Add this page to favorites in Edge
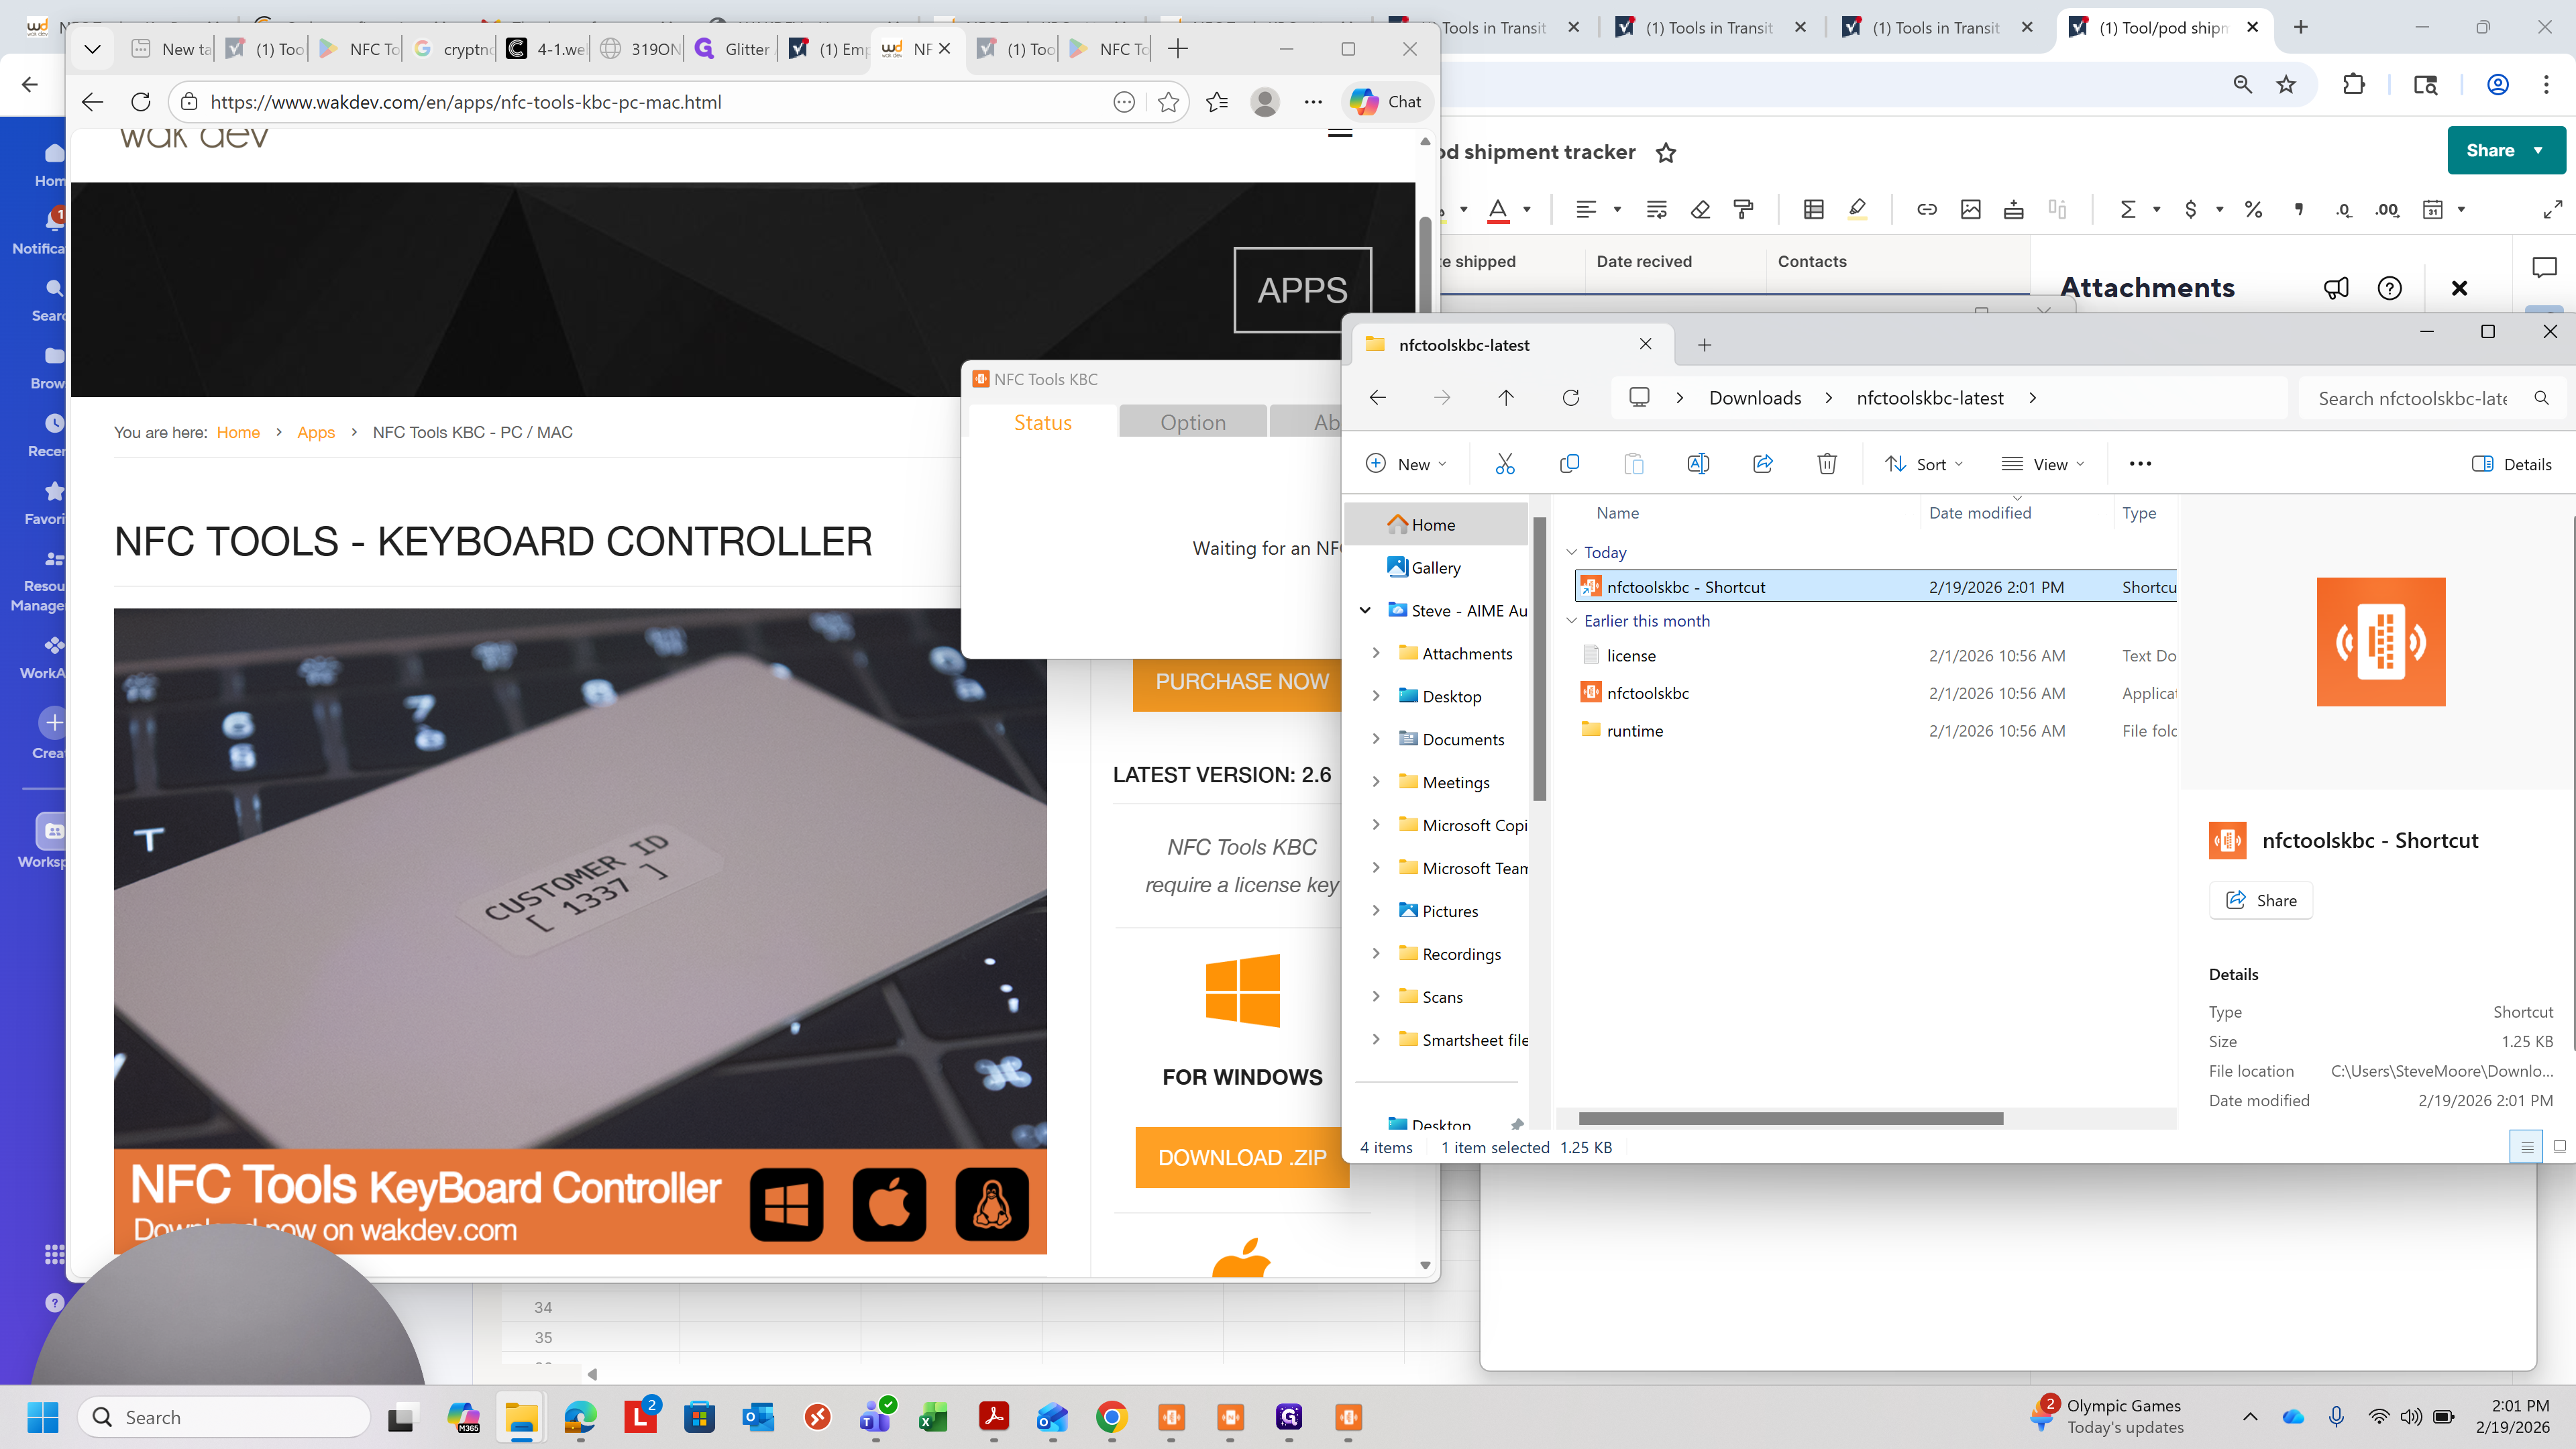This screenshot has width=2576, height=1449. pos(1168,102)
